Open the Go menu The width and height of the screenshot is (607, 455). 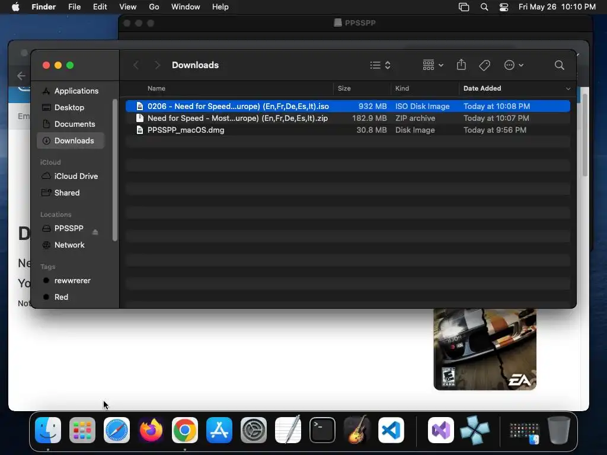click(154, 7)
